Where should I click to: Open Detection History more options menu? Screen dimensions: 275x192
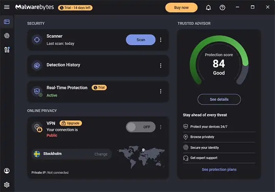point(160,65)
